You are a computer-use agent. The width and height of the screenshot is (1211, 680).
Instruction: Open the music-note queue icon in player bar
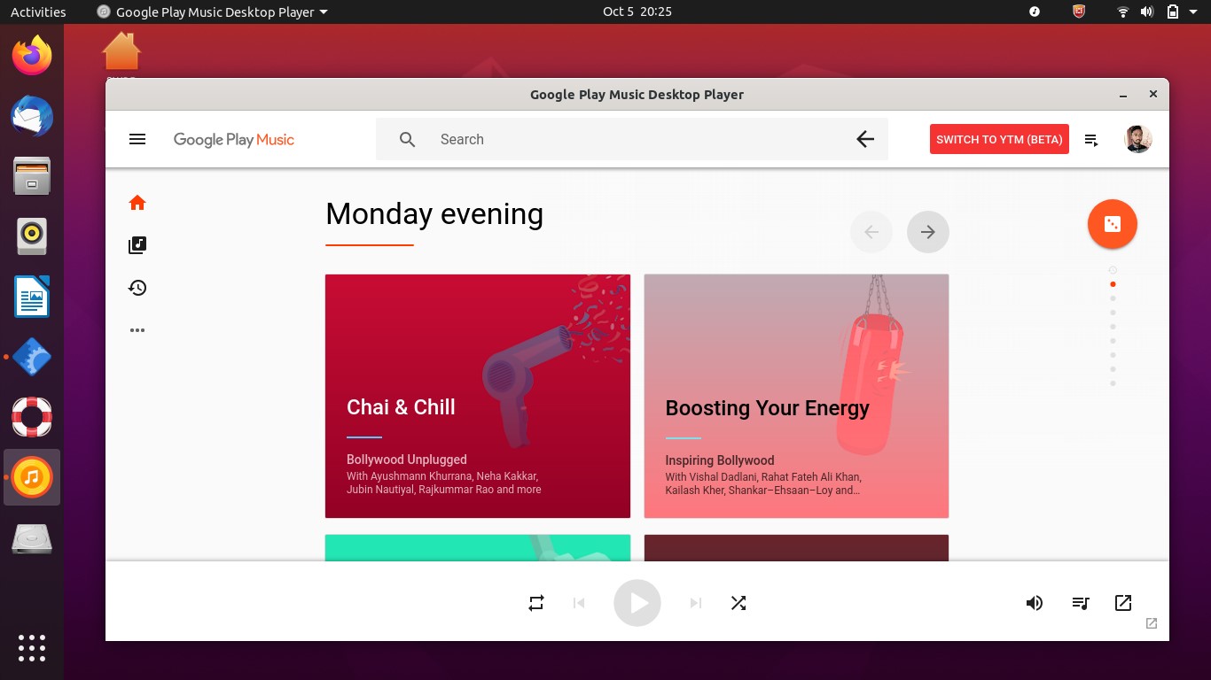pyautogui.click(x=1081, y=603)
